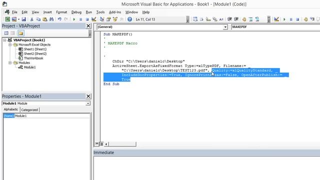This screenshot has width=320, height=180.
Task: Open the Insert menu
Action: coord(47,12)
